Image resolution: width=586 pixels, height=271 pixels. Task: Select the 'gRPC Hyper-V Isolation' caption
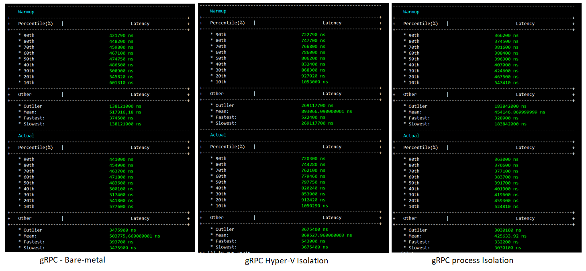(286, 261)
